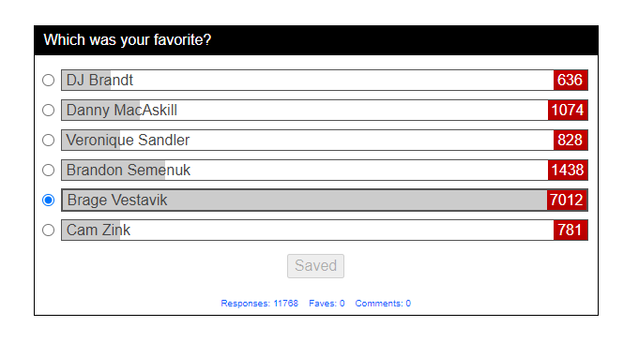Click the 7012 vote count badge
Screen dimensions: 639x357
click(x=567, y=200)
